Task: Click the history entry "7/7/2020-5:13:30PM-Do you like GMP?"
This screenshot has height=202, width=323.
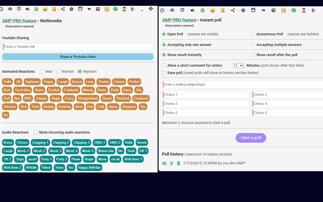Action: click(x=214, y=163)
